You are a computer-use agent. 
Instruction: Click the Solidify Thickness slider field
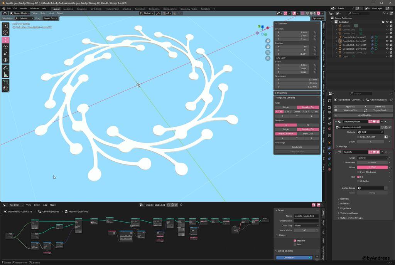pyautogui.click(x=372, y=163)
